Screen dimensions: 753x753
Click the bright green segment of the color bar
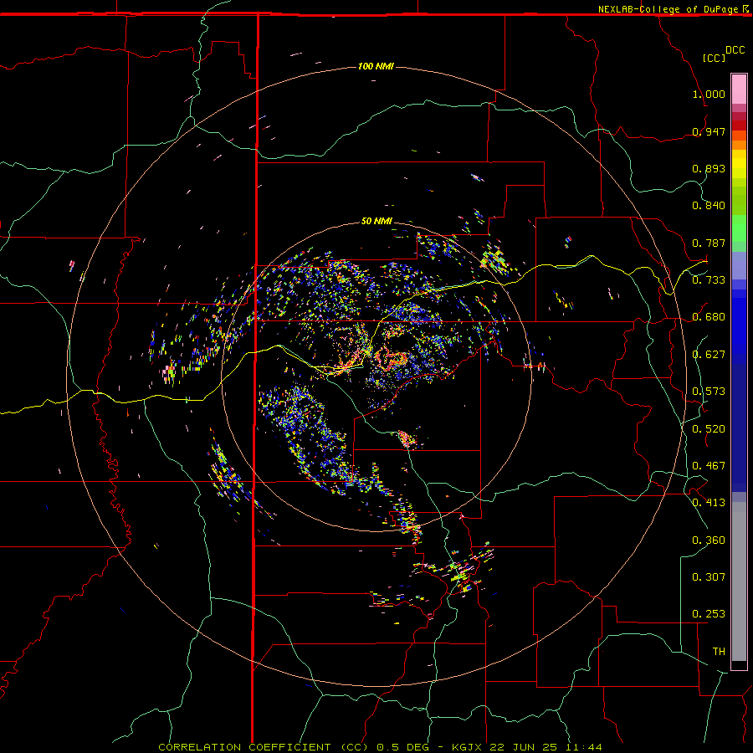(739, 228)
